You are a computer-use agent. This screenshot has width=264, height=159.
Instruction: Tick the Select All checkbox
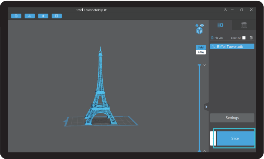pyautogui.click(x=244, y=38)
